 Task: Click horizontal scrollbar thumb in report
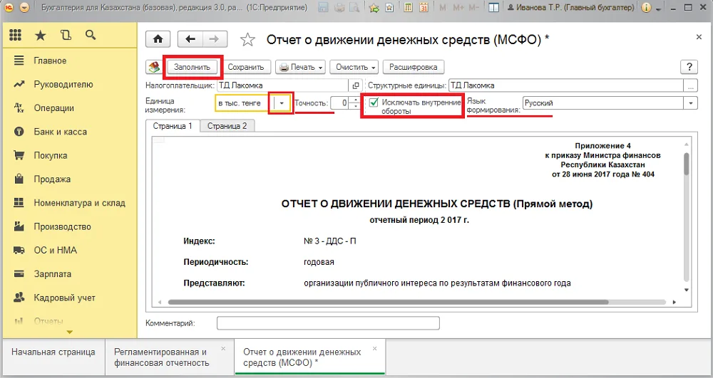click(x=388, y=302)
